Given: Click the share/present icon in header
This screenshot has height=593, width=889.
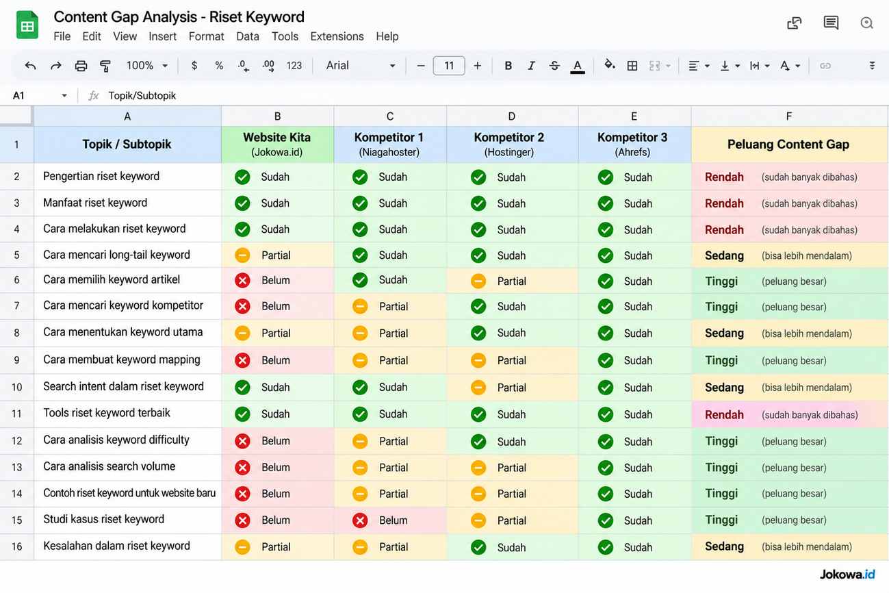Looking at the screenshot, I should (x=795, y=23).
